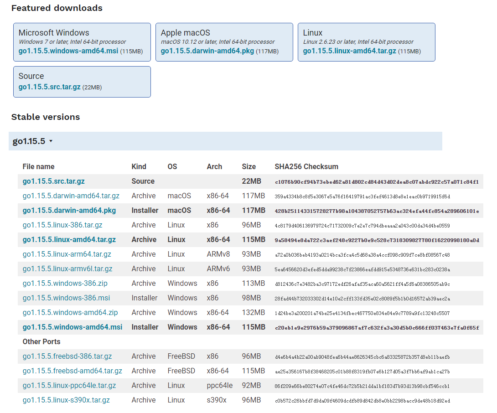Click the 's390x' architecture cell
The height and width of the screenshot is (413, 497).
point(217,400)
